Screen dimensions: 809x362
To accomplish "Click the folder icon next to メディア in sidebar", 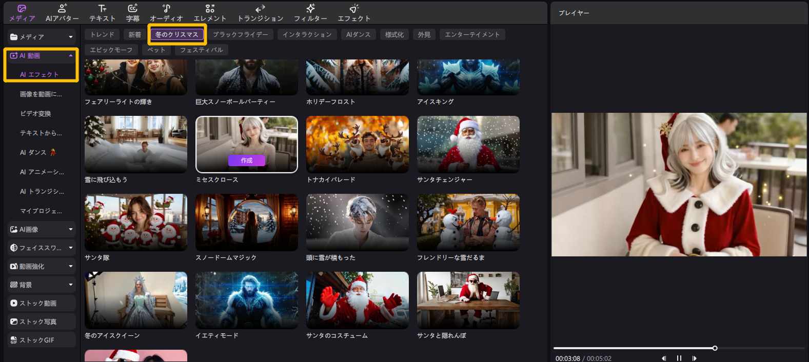I will [x=14, y=37].
